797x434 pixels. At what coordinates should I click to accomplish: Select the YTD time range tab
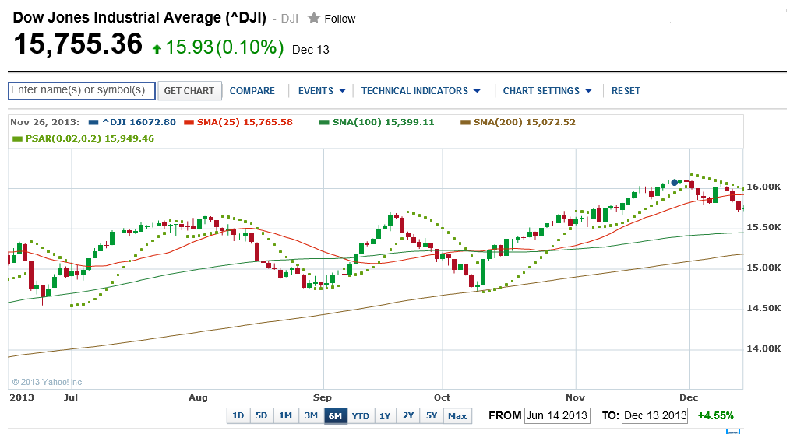point(361,416)
